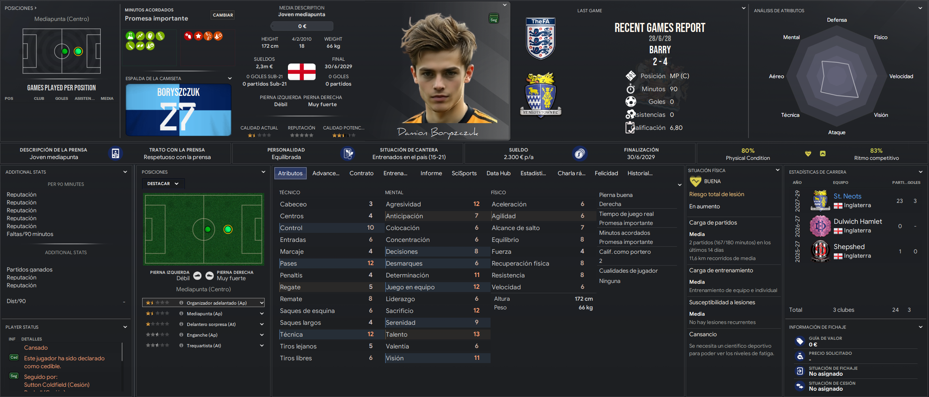Image resolution: width=929 pixels, height=397 pixels.
Task: Open the DESTACAR dropdown
Action: pyautogui.click(x=163, y=184)
